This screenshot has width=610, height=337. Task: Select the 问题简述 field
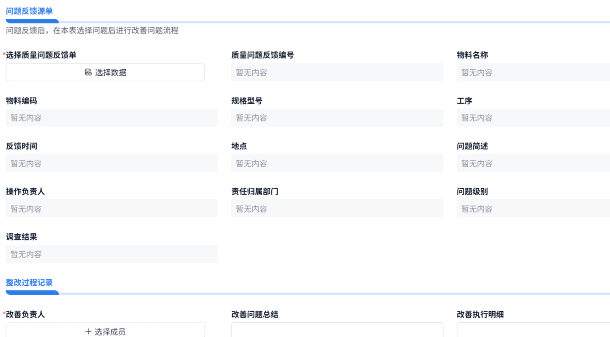[533, 163]
